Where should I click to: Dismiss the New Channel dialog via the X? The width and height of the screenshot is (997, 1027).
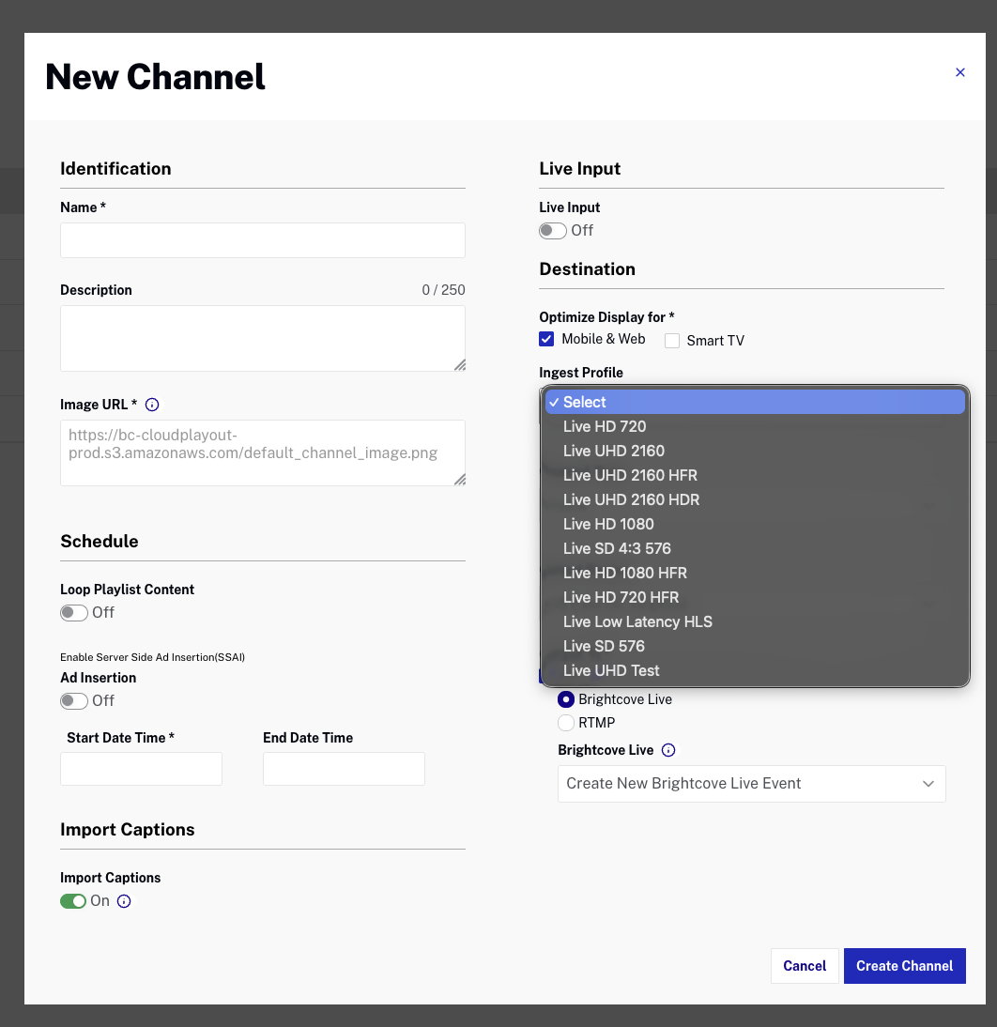tap(960, 72)
